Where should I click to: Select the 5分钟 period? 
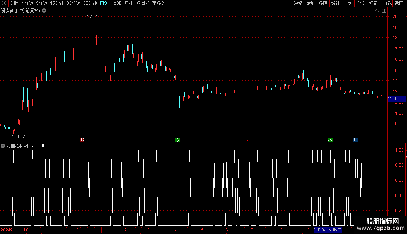coord(41,3)
